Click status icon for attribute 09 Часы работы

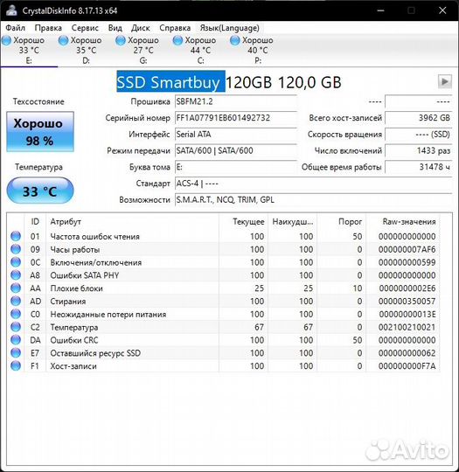[16, 249]
